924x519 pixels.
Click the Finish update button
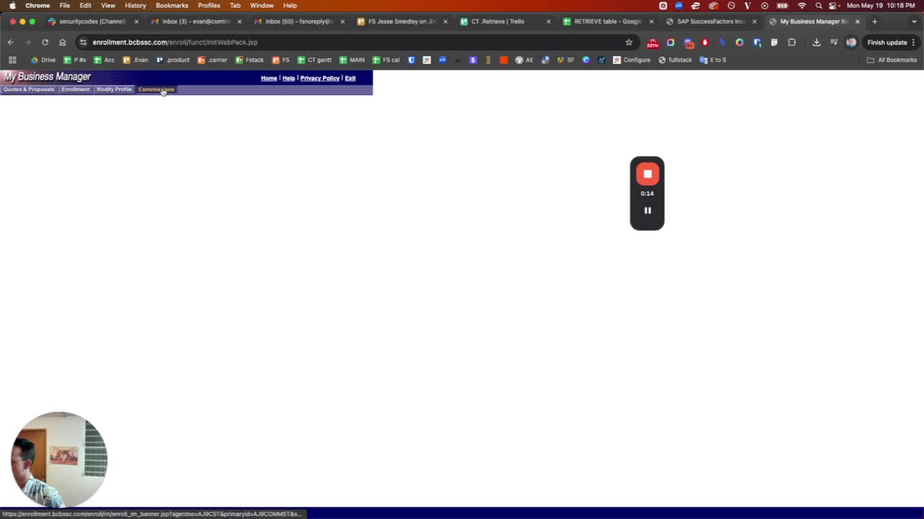click(892, 43)
